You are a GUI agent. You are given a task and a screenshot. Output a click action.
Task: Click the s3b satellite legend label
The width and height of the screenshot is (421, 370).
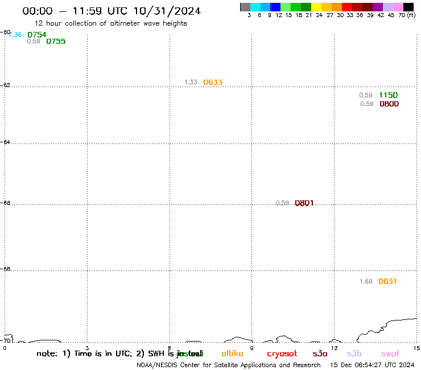tap(354, 354)
